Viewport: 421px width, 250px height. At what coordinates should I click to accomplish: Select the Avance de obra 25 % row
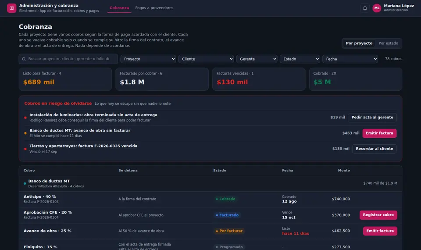[210, 231]
